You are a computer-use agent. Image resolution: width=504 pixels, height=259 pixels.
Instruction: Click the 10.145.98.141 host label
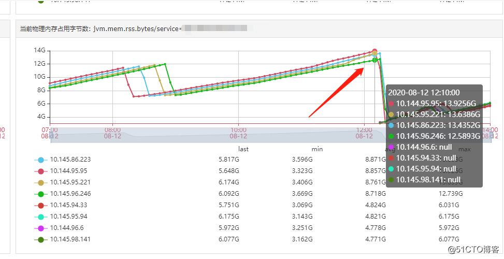[70, 239]
